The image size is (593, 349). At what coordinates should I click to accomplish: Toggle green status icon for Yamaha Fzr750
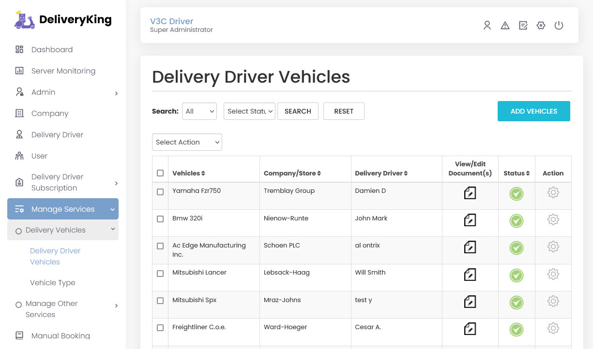517,194
